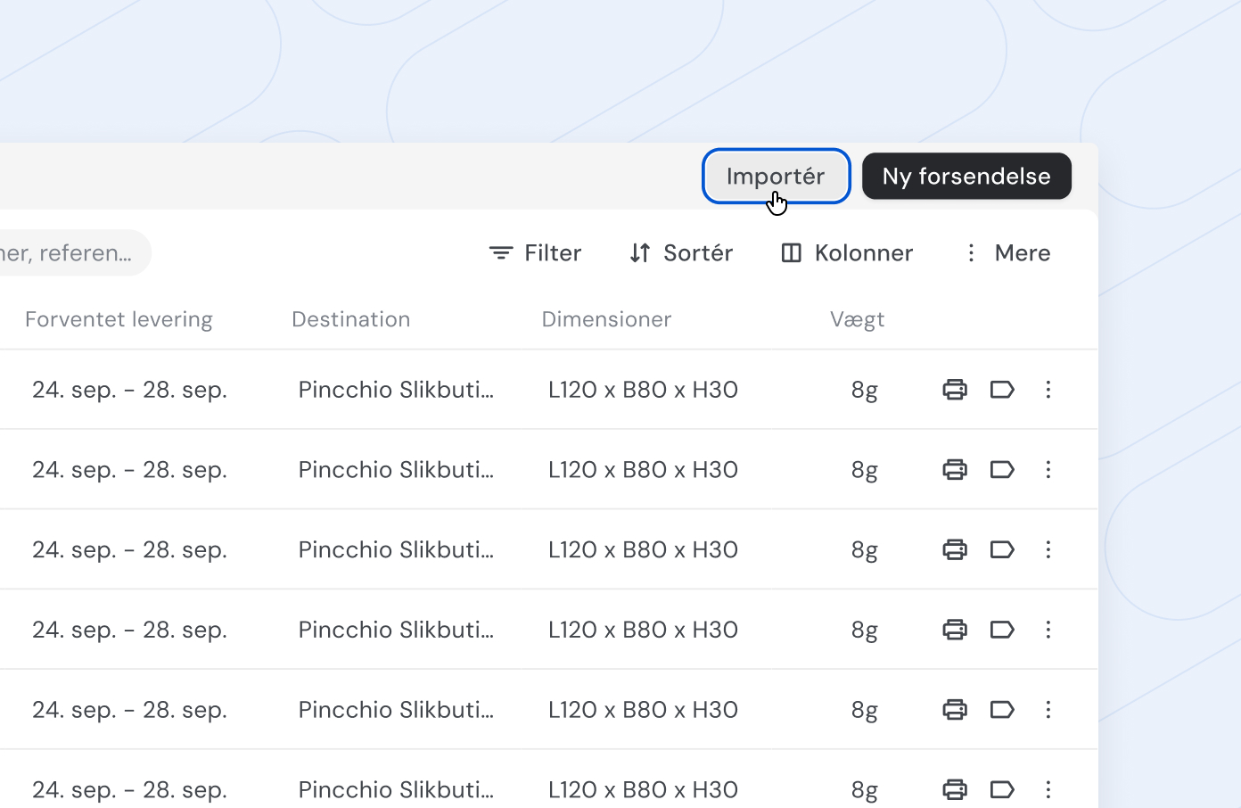Open the label icon in the sixth row
This screenshot has width=1241, height=808.
[1002, 789]
